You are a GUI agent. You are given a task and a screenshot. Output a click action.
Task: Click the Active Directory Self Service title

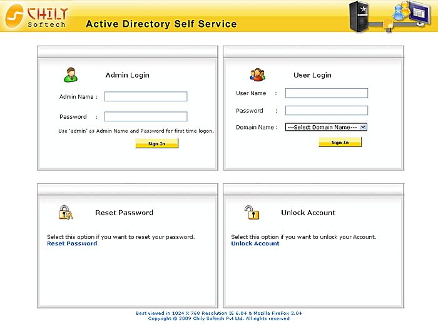161,24
